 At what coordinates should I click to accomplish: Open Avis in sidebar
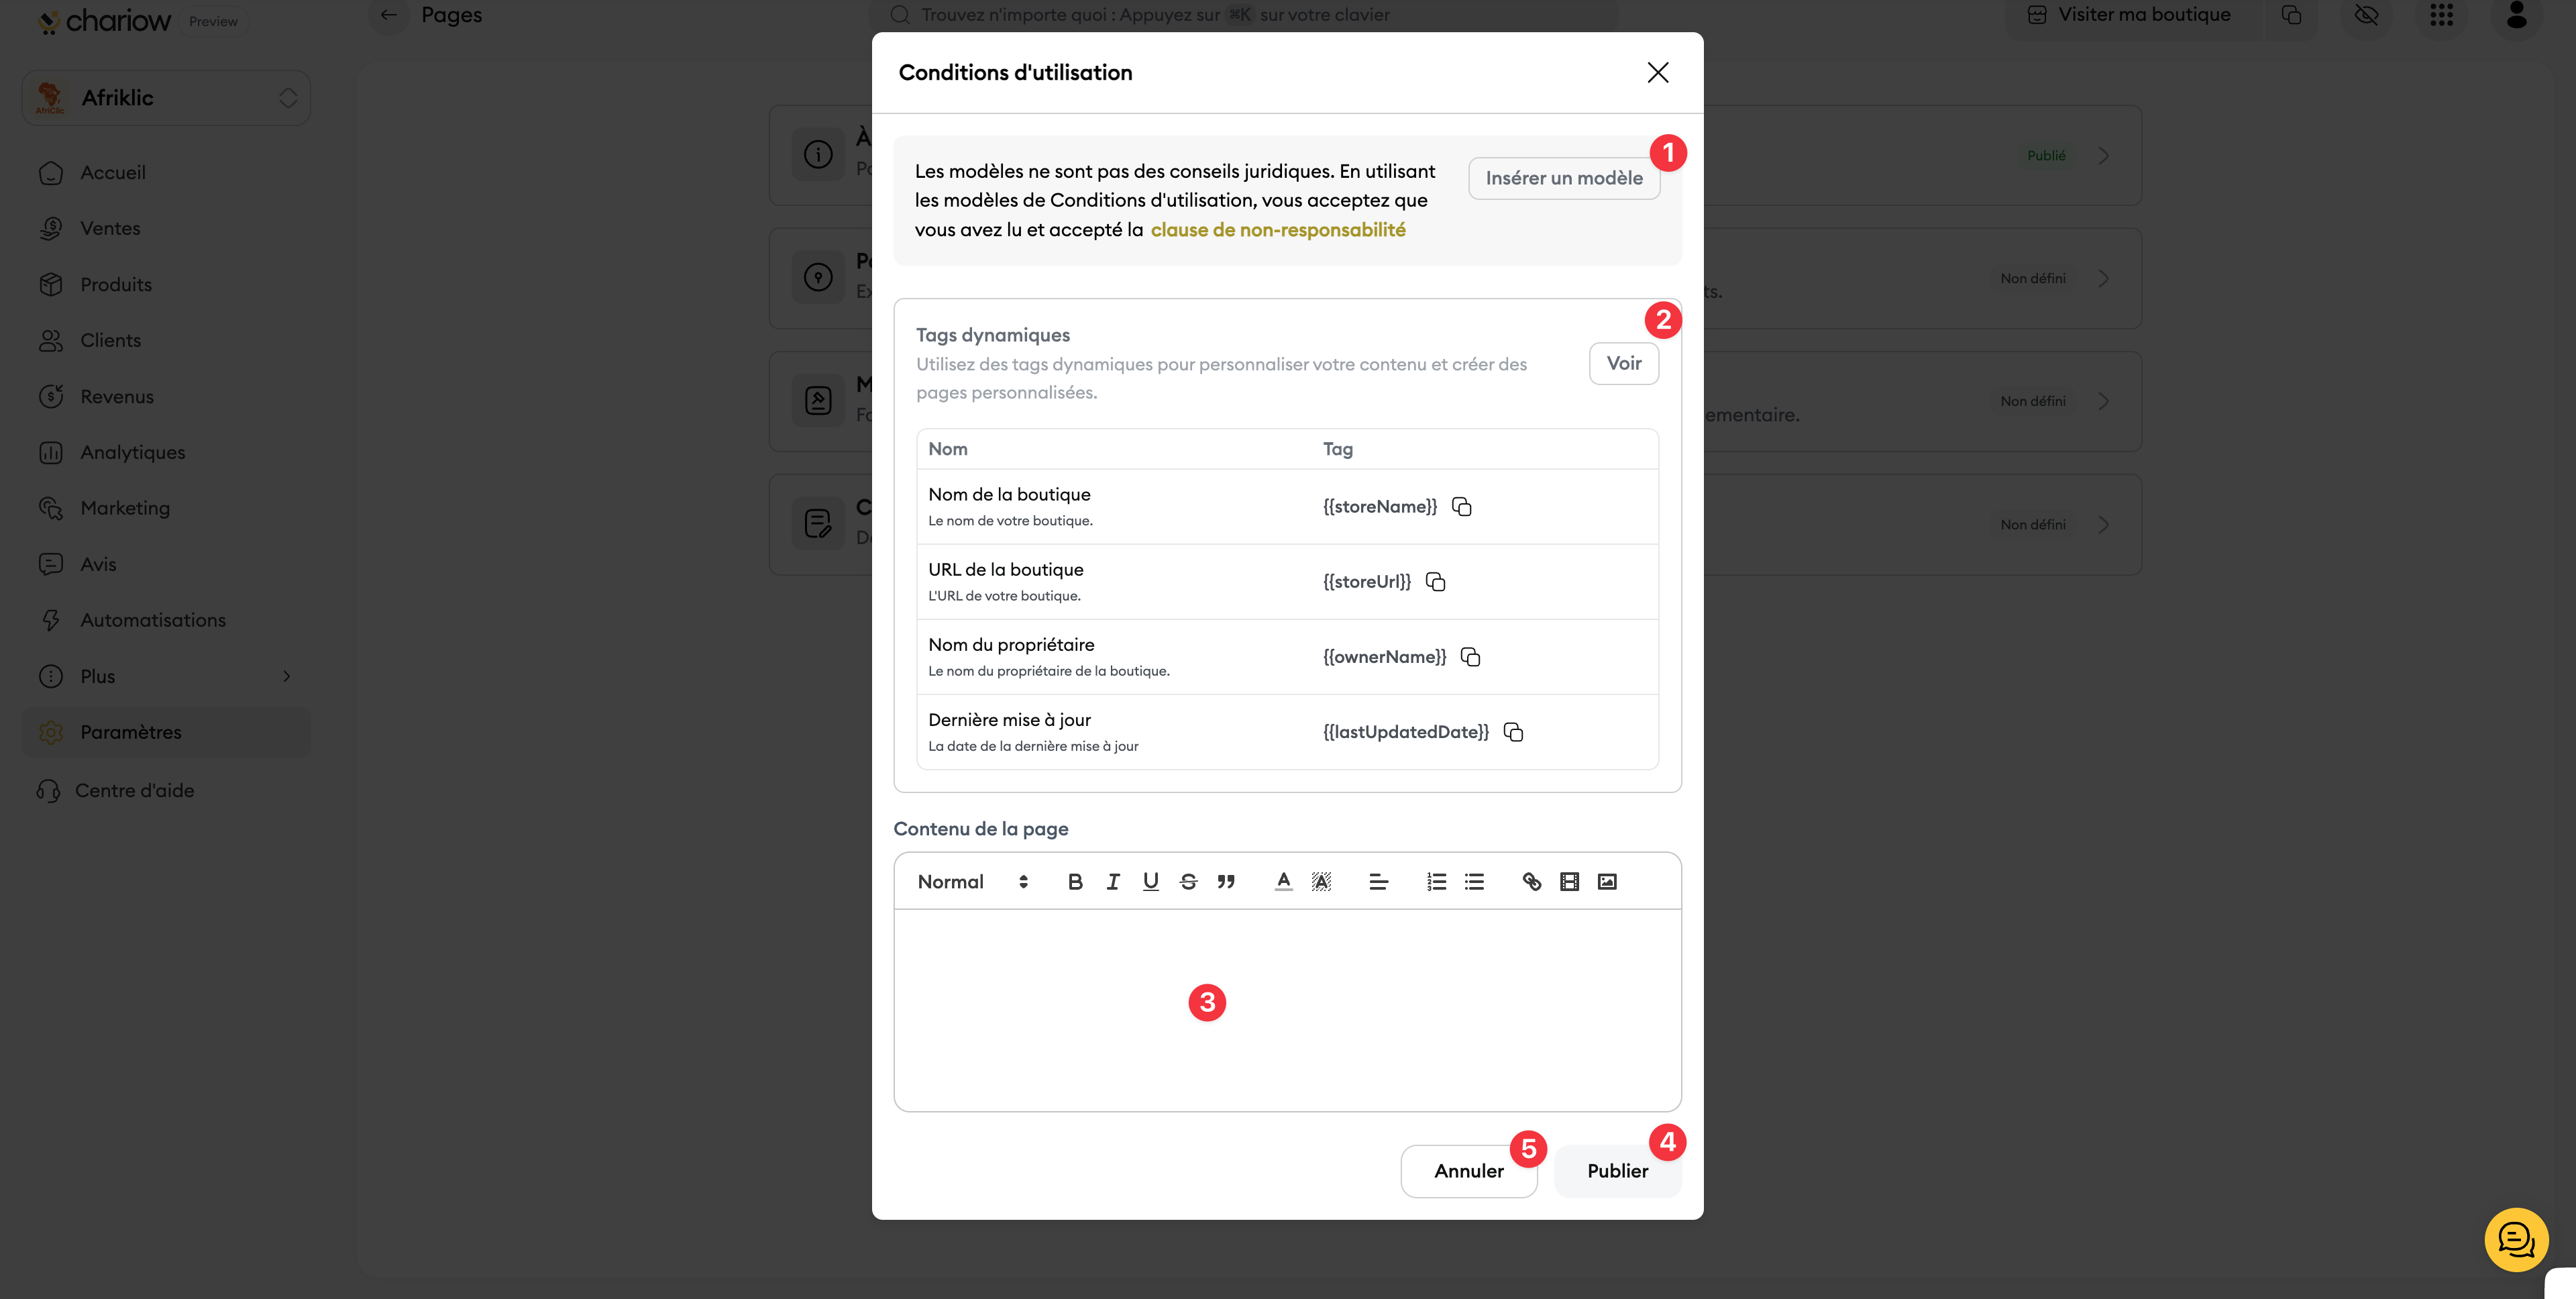(x=166, y=564)
